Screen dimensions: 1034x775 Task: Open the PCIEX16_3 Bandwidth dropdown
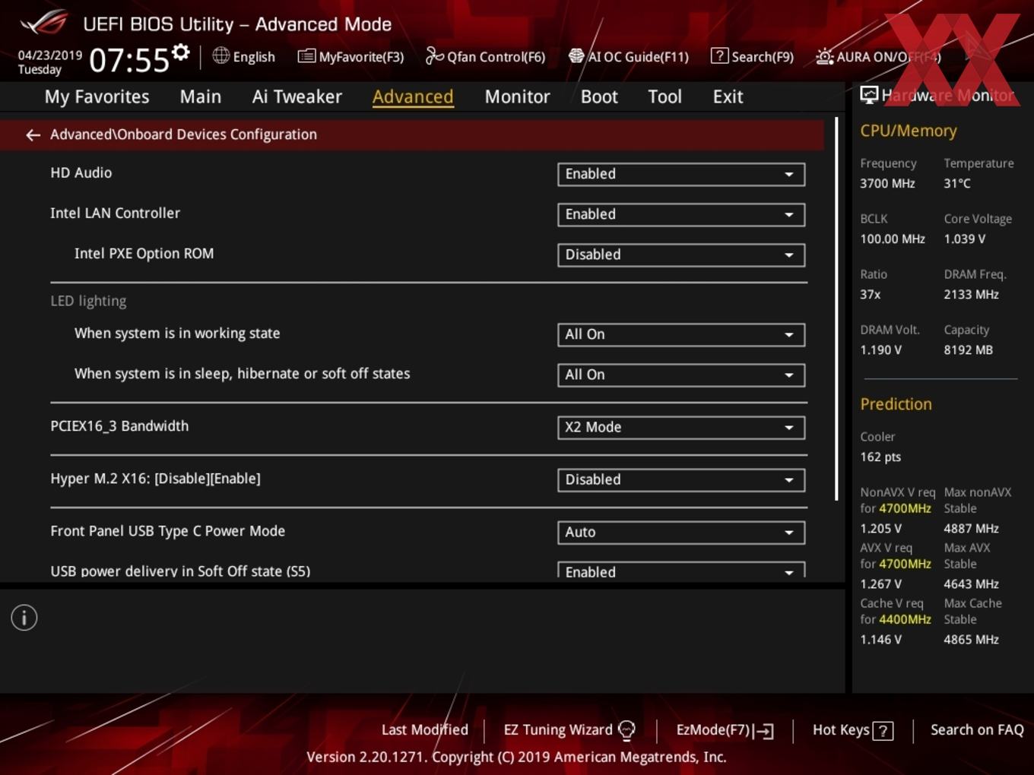pyautogui.click(x=681, y=427)
